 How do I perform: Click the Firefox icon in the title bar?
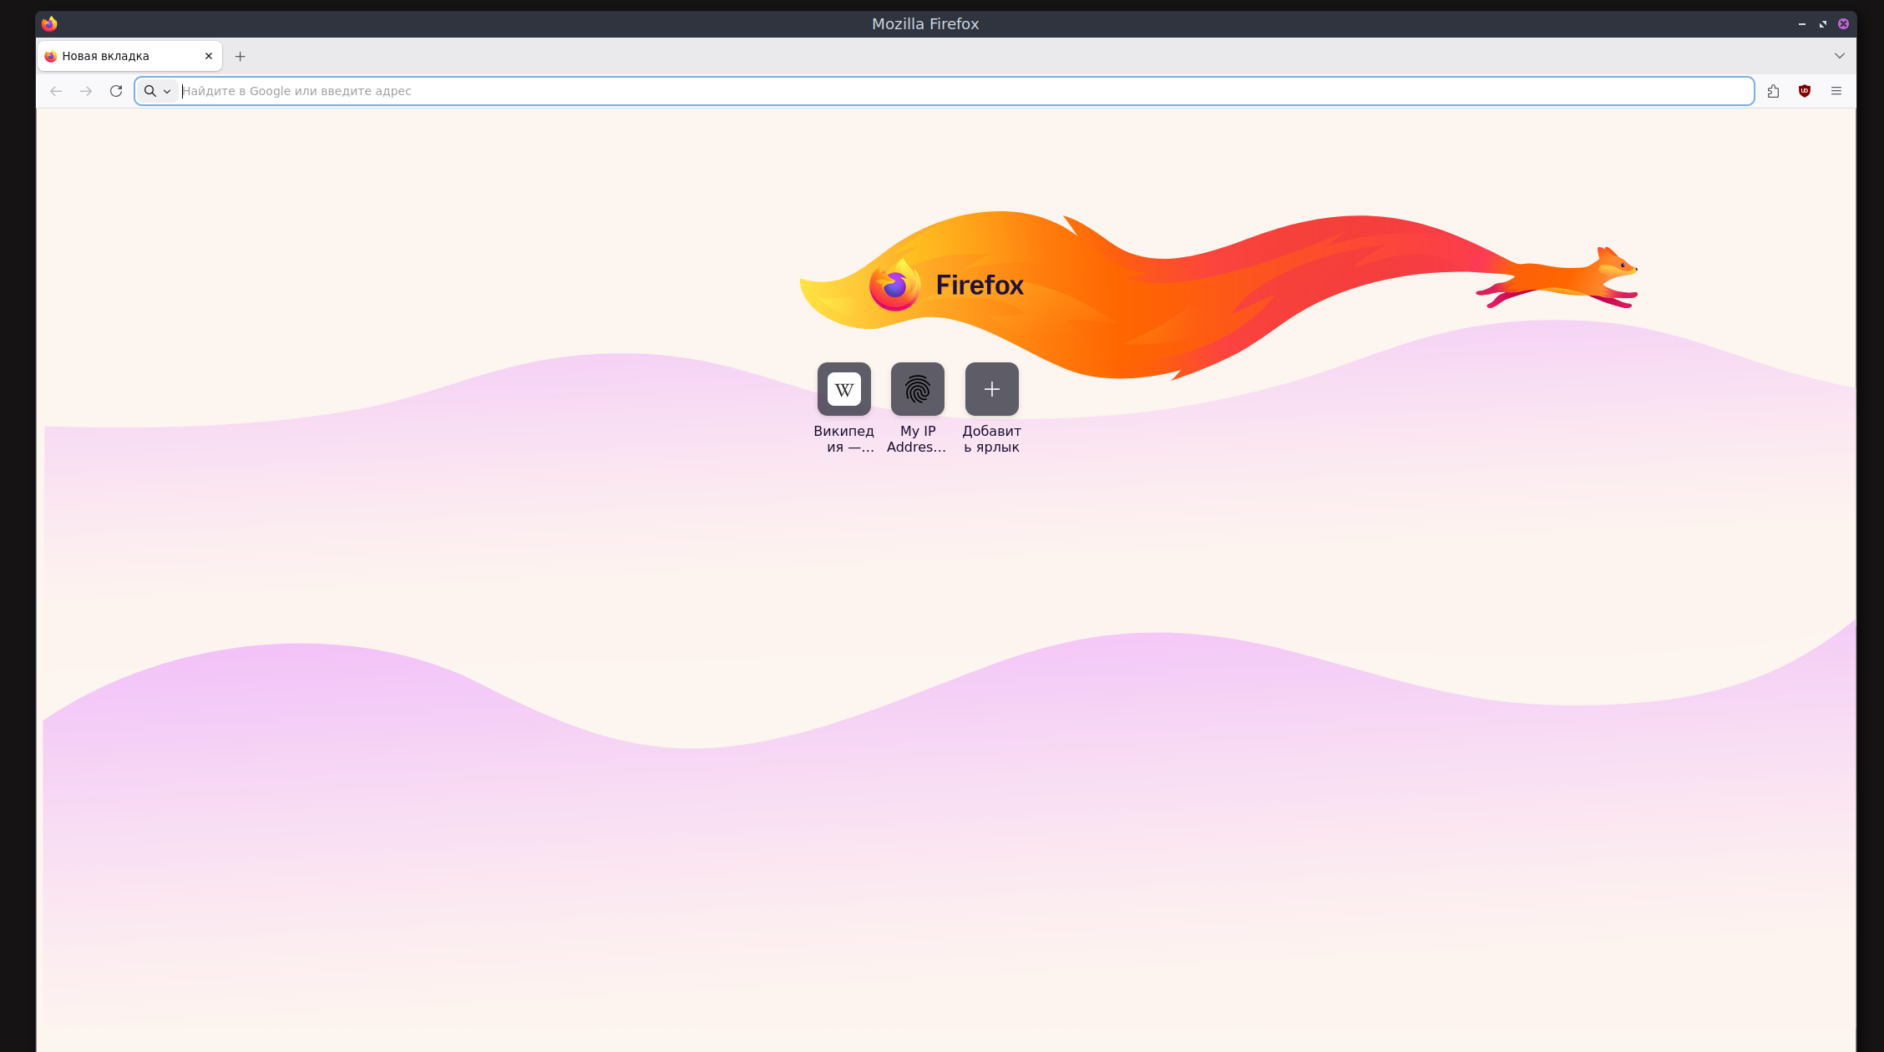tap(49, 23)
